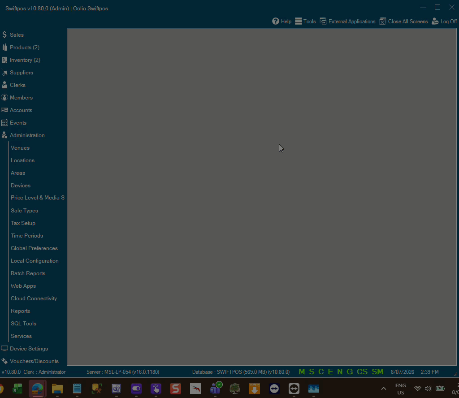Open Services under Administration
This screenshot has width=459, height=398.
[x=21, y=336]
